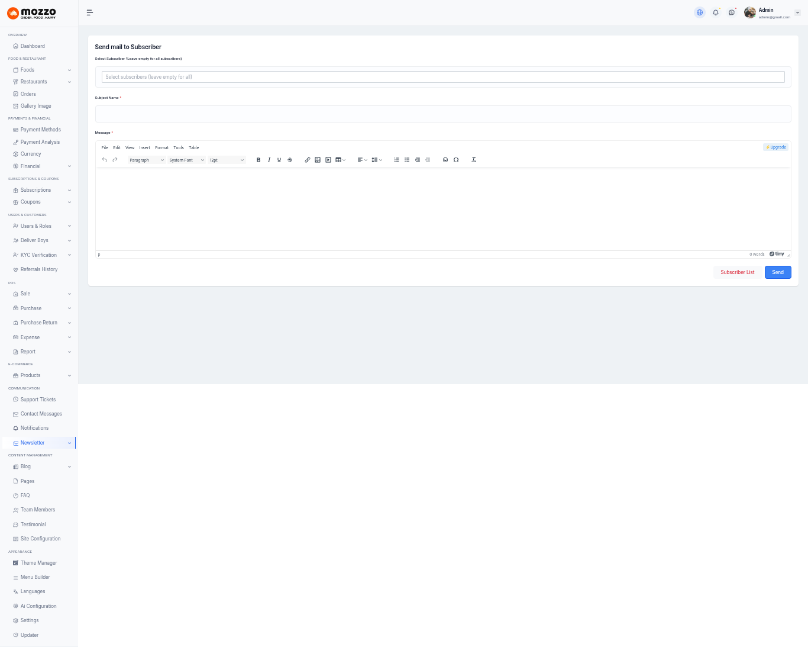Click the insert image icon
This screenshot has height=647, width=808.
(318, 160)
